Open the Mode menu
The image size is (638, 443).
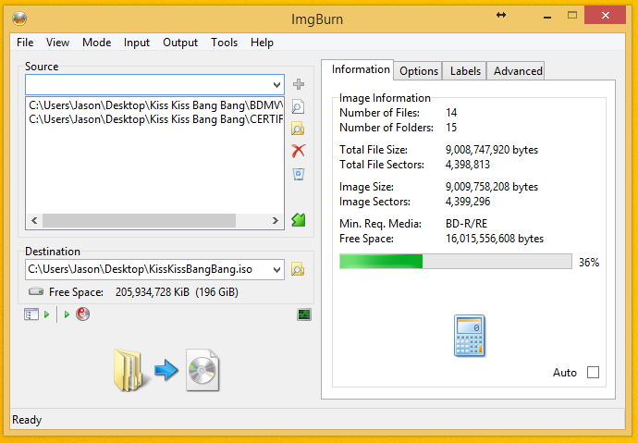click(96, 43)
